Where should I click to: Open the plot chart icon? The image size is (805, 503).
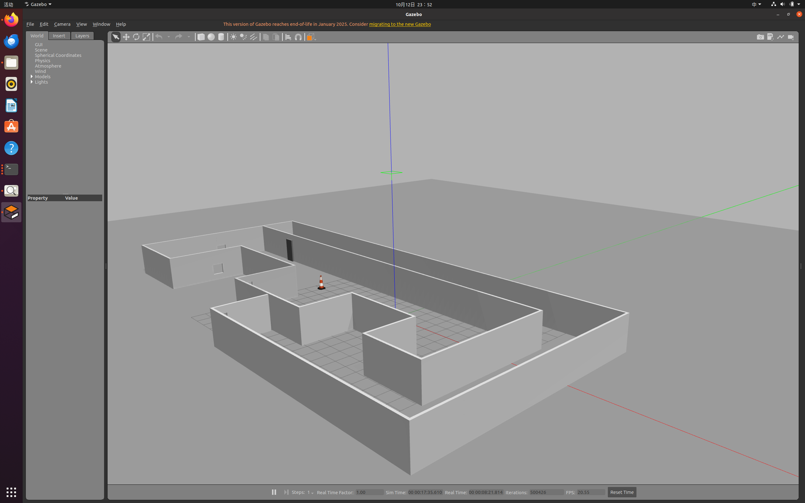780,37
